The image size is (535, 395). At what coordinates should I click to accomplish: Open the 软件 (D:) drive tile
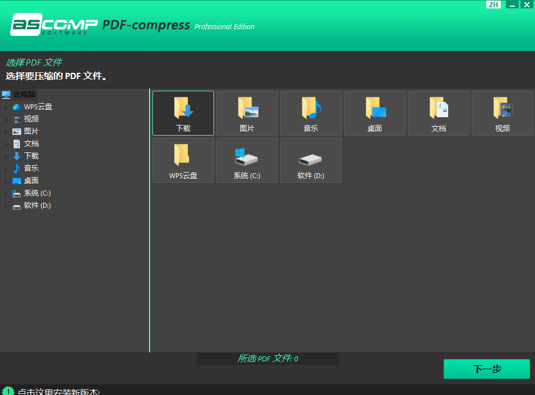point(311,160)
